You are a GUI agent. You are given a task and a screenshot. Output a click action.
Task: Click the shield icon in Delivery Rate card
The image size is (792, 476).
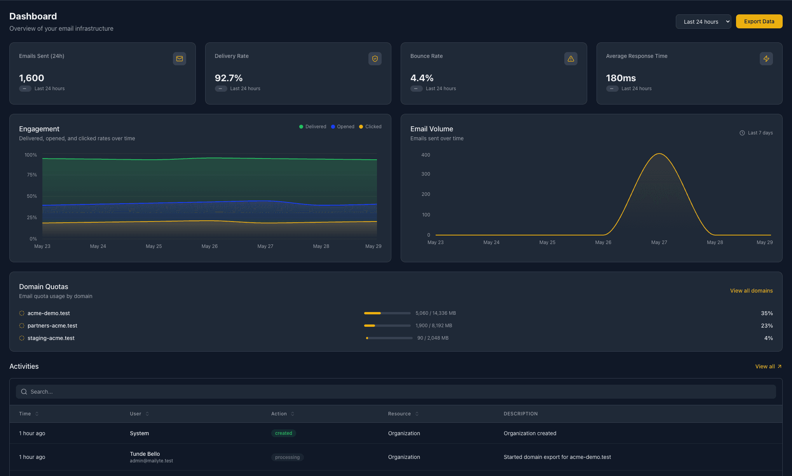point(375,59)
